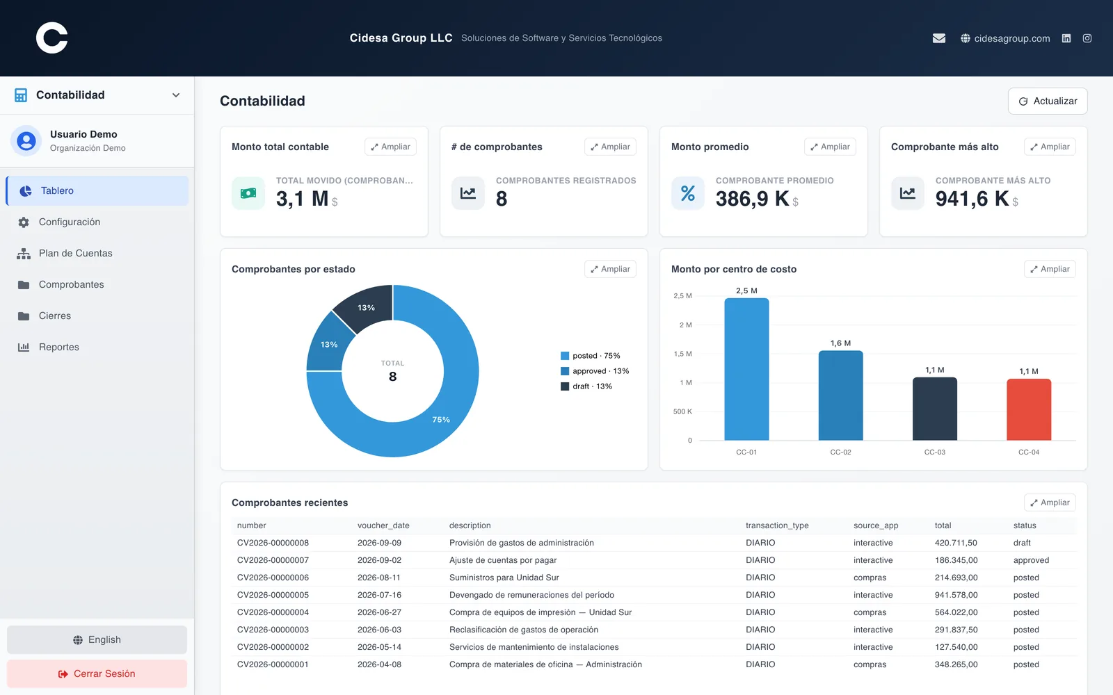1113x695 pixels.
Task: Click the status column header
Action: click(x=1025, y=525)
